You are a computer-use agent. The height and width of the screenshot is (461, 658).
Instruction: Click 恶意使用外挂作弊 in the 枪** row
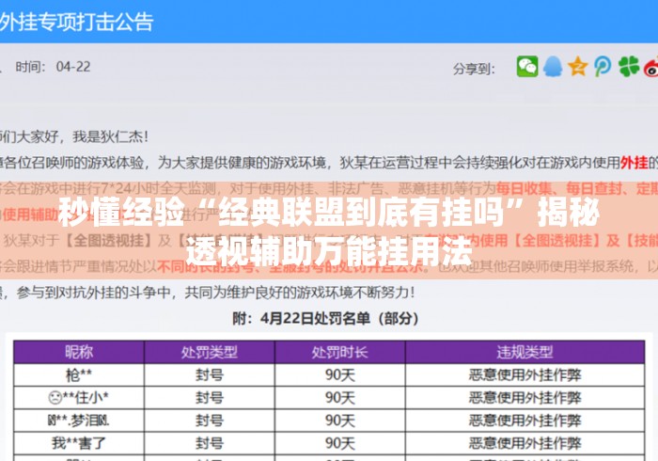click(x=525, y=375)
